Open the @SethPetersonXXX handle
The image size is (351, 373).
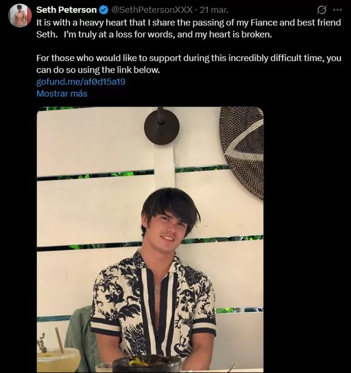tap(152, 10)
